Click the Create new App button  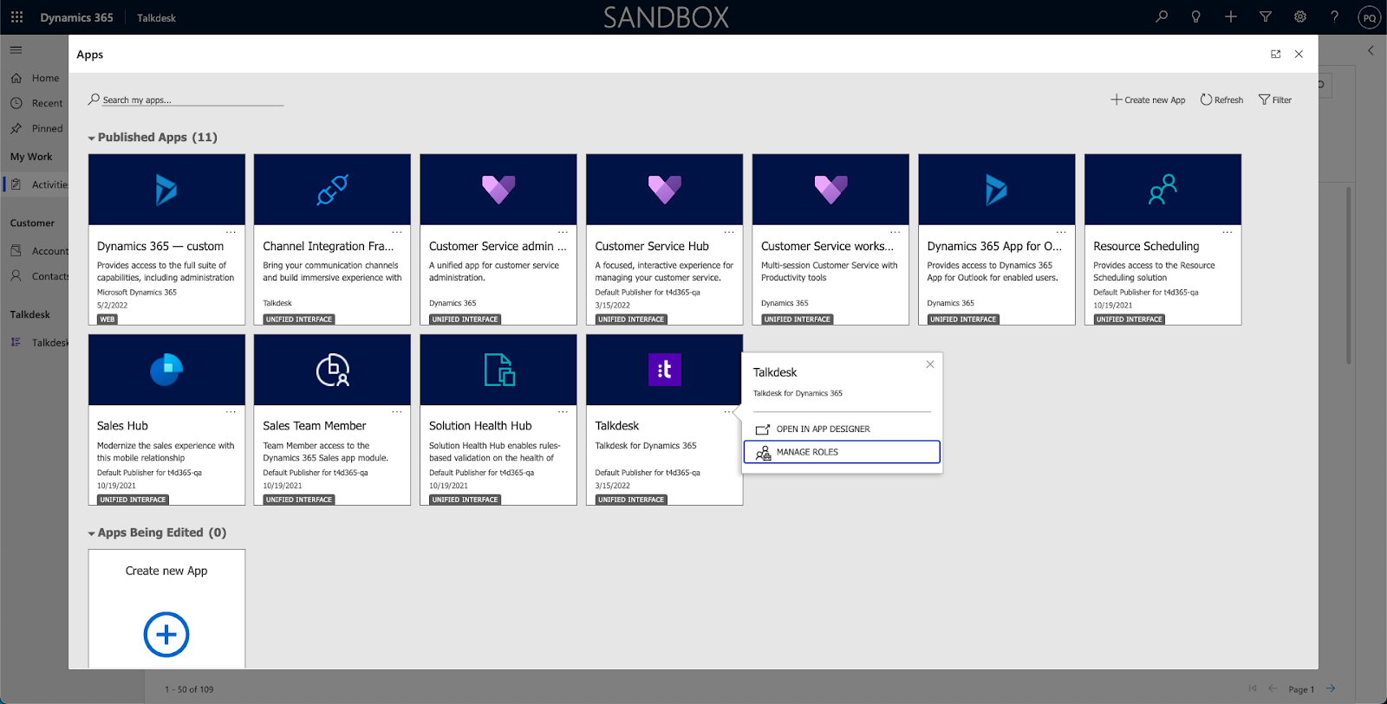[x=1149, y=100]
